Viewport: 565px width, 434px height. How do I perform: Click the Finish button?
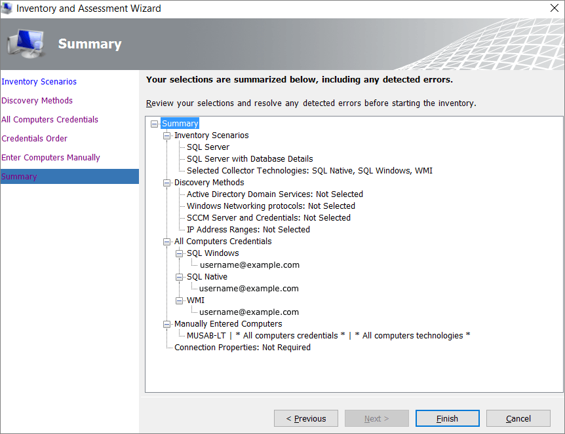click(447, 418)
